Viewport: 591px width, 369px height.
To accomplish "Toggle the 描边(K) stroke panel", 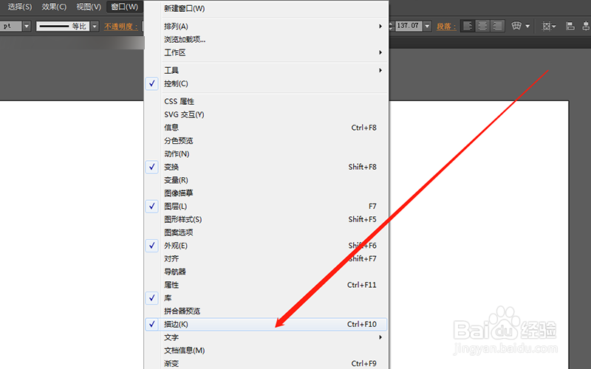I will tap(266, 324).
